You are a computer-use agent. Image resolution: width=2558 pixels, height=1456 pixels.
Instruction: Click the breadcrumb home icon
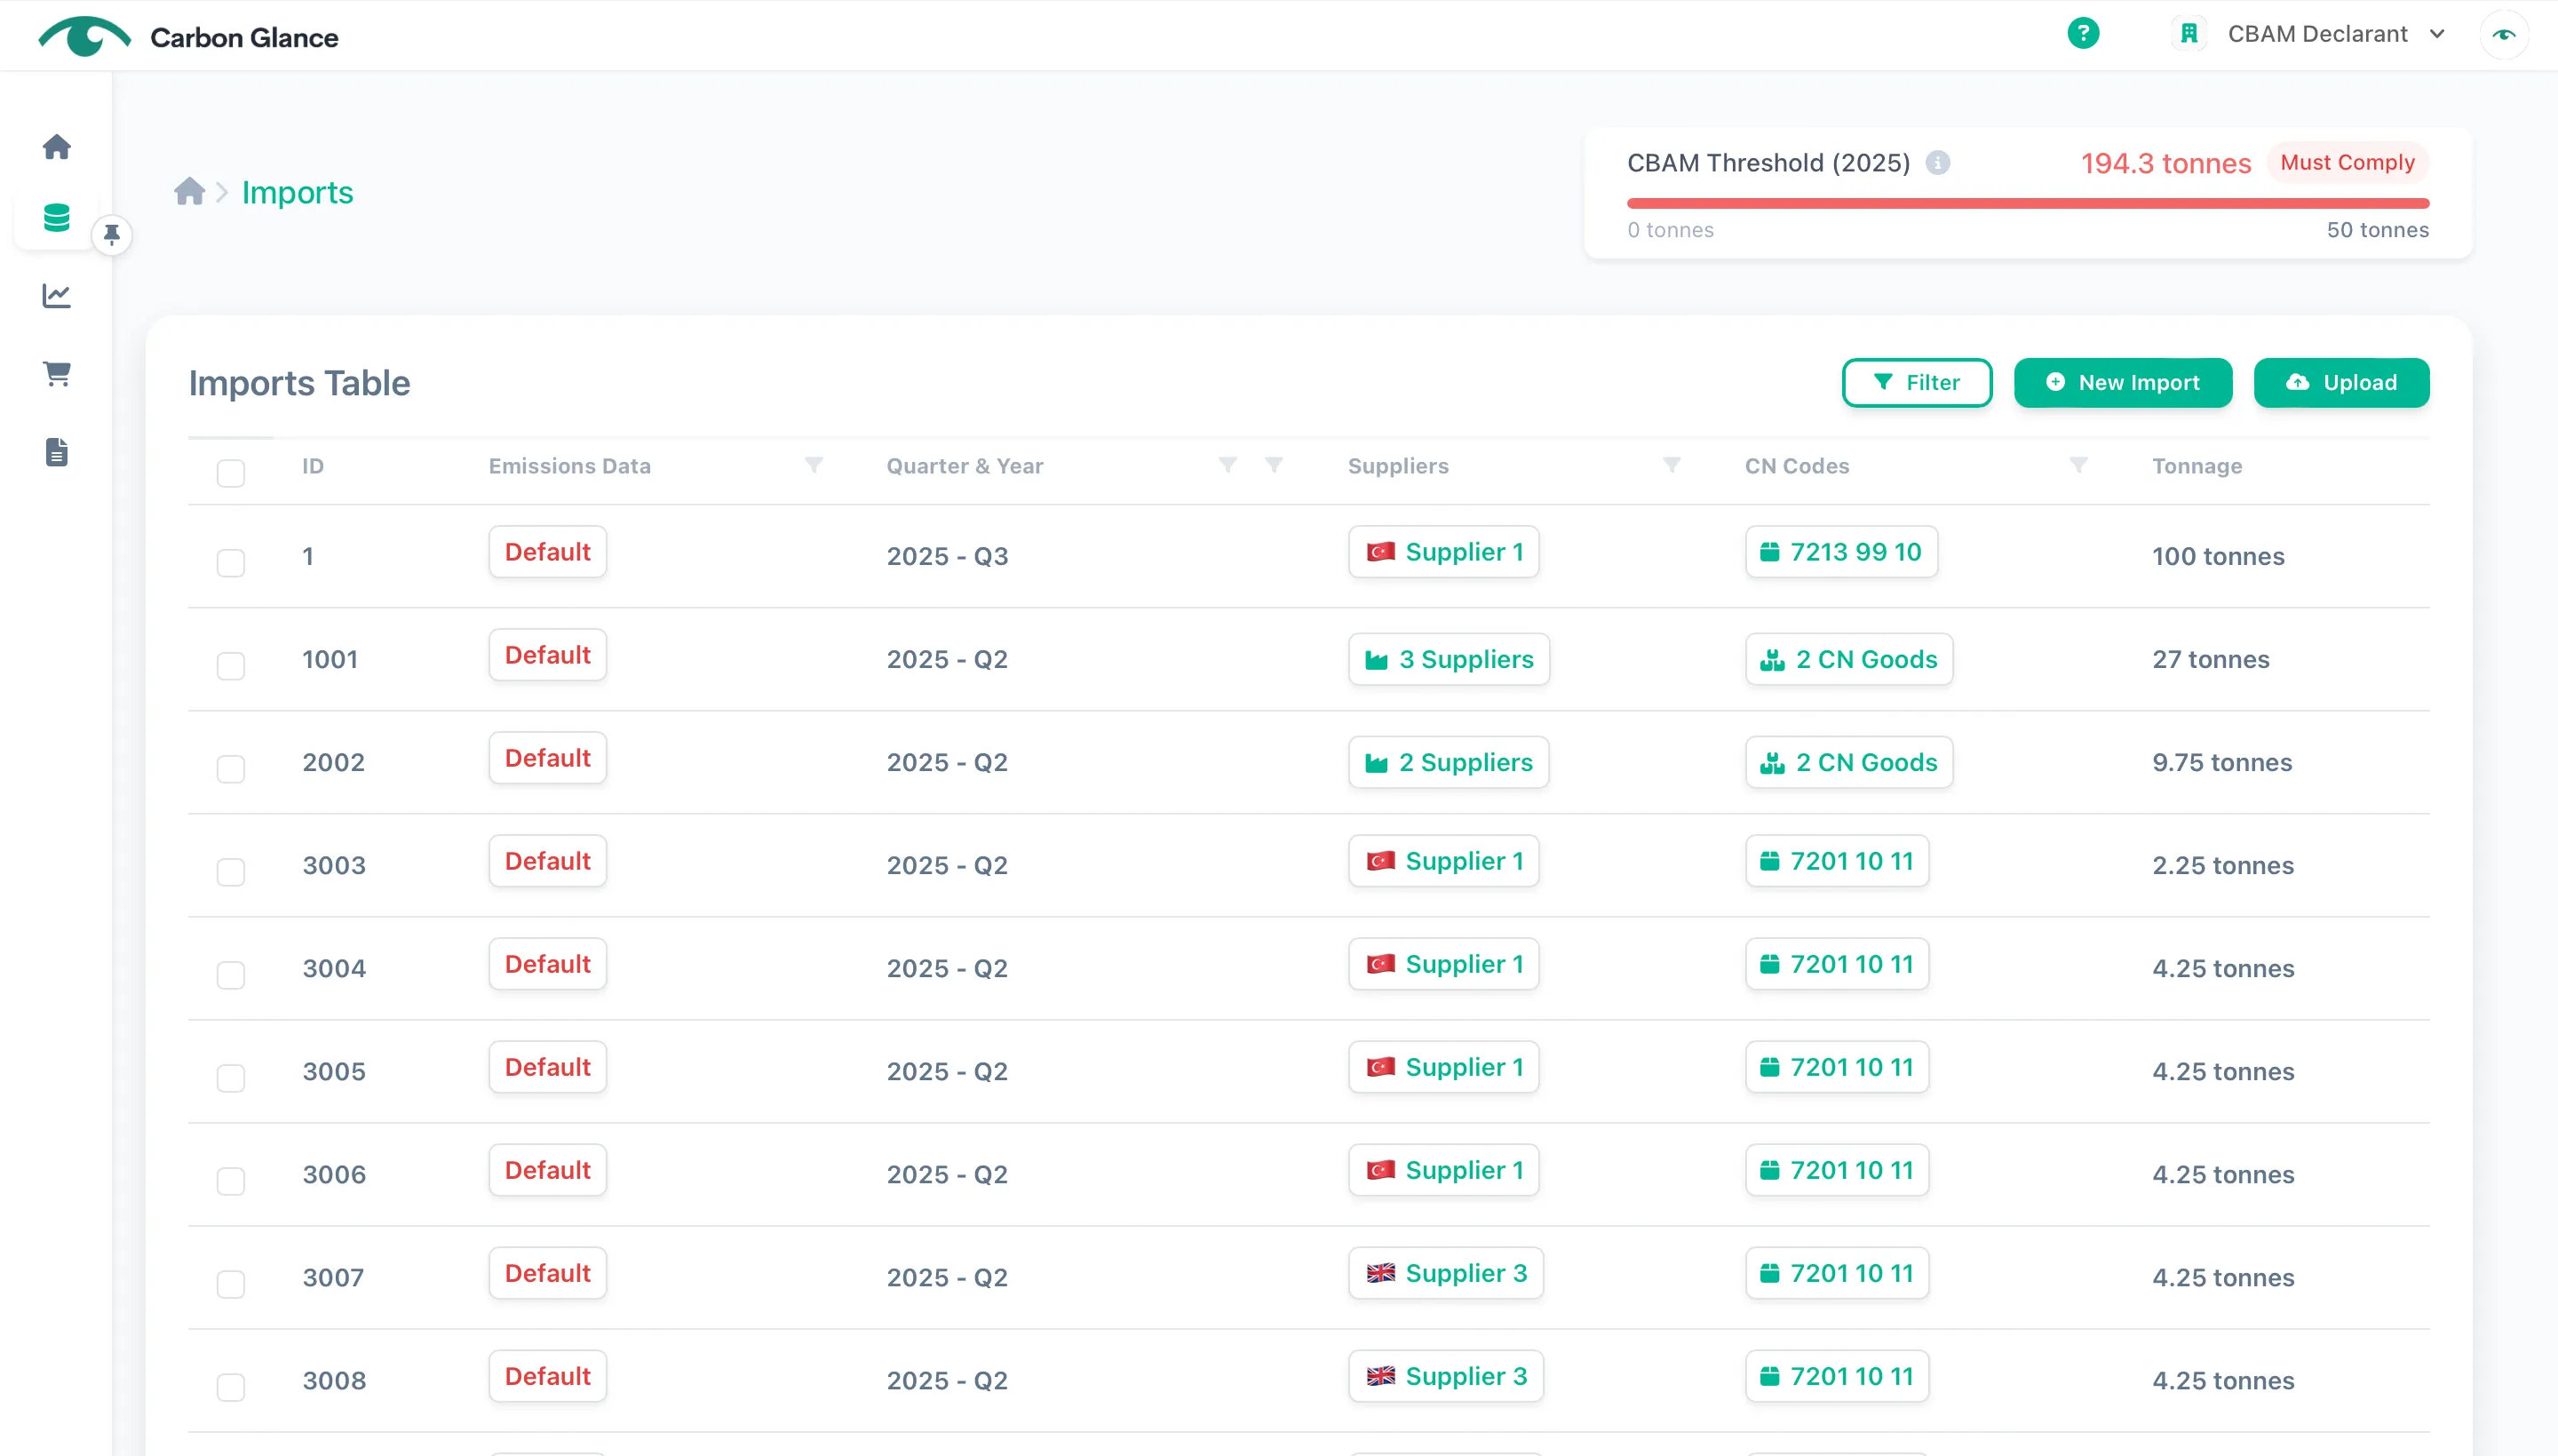click(x=189, y=191)
